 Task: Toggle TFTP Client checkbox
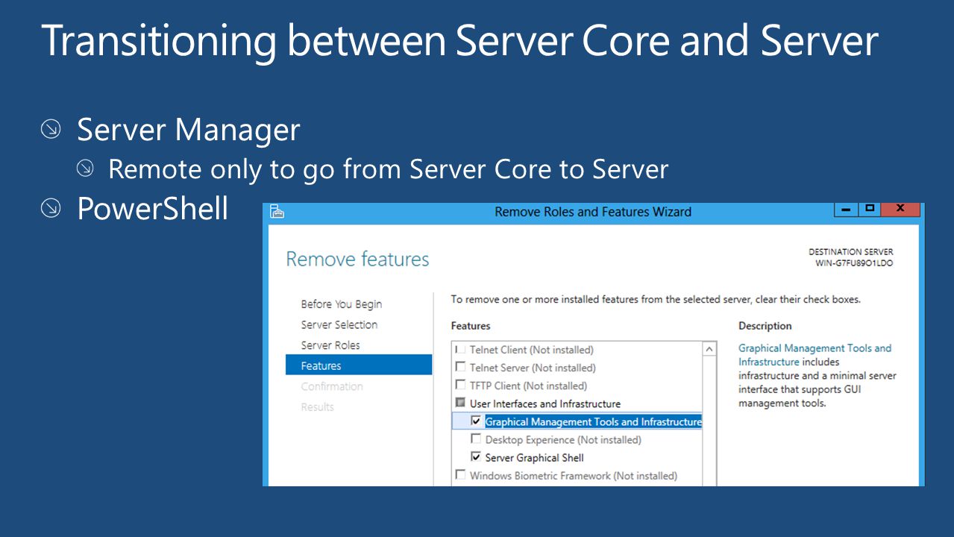click(460, 385)
